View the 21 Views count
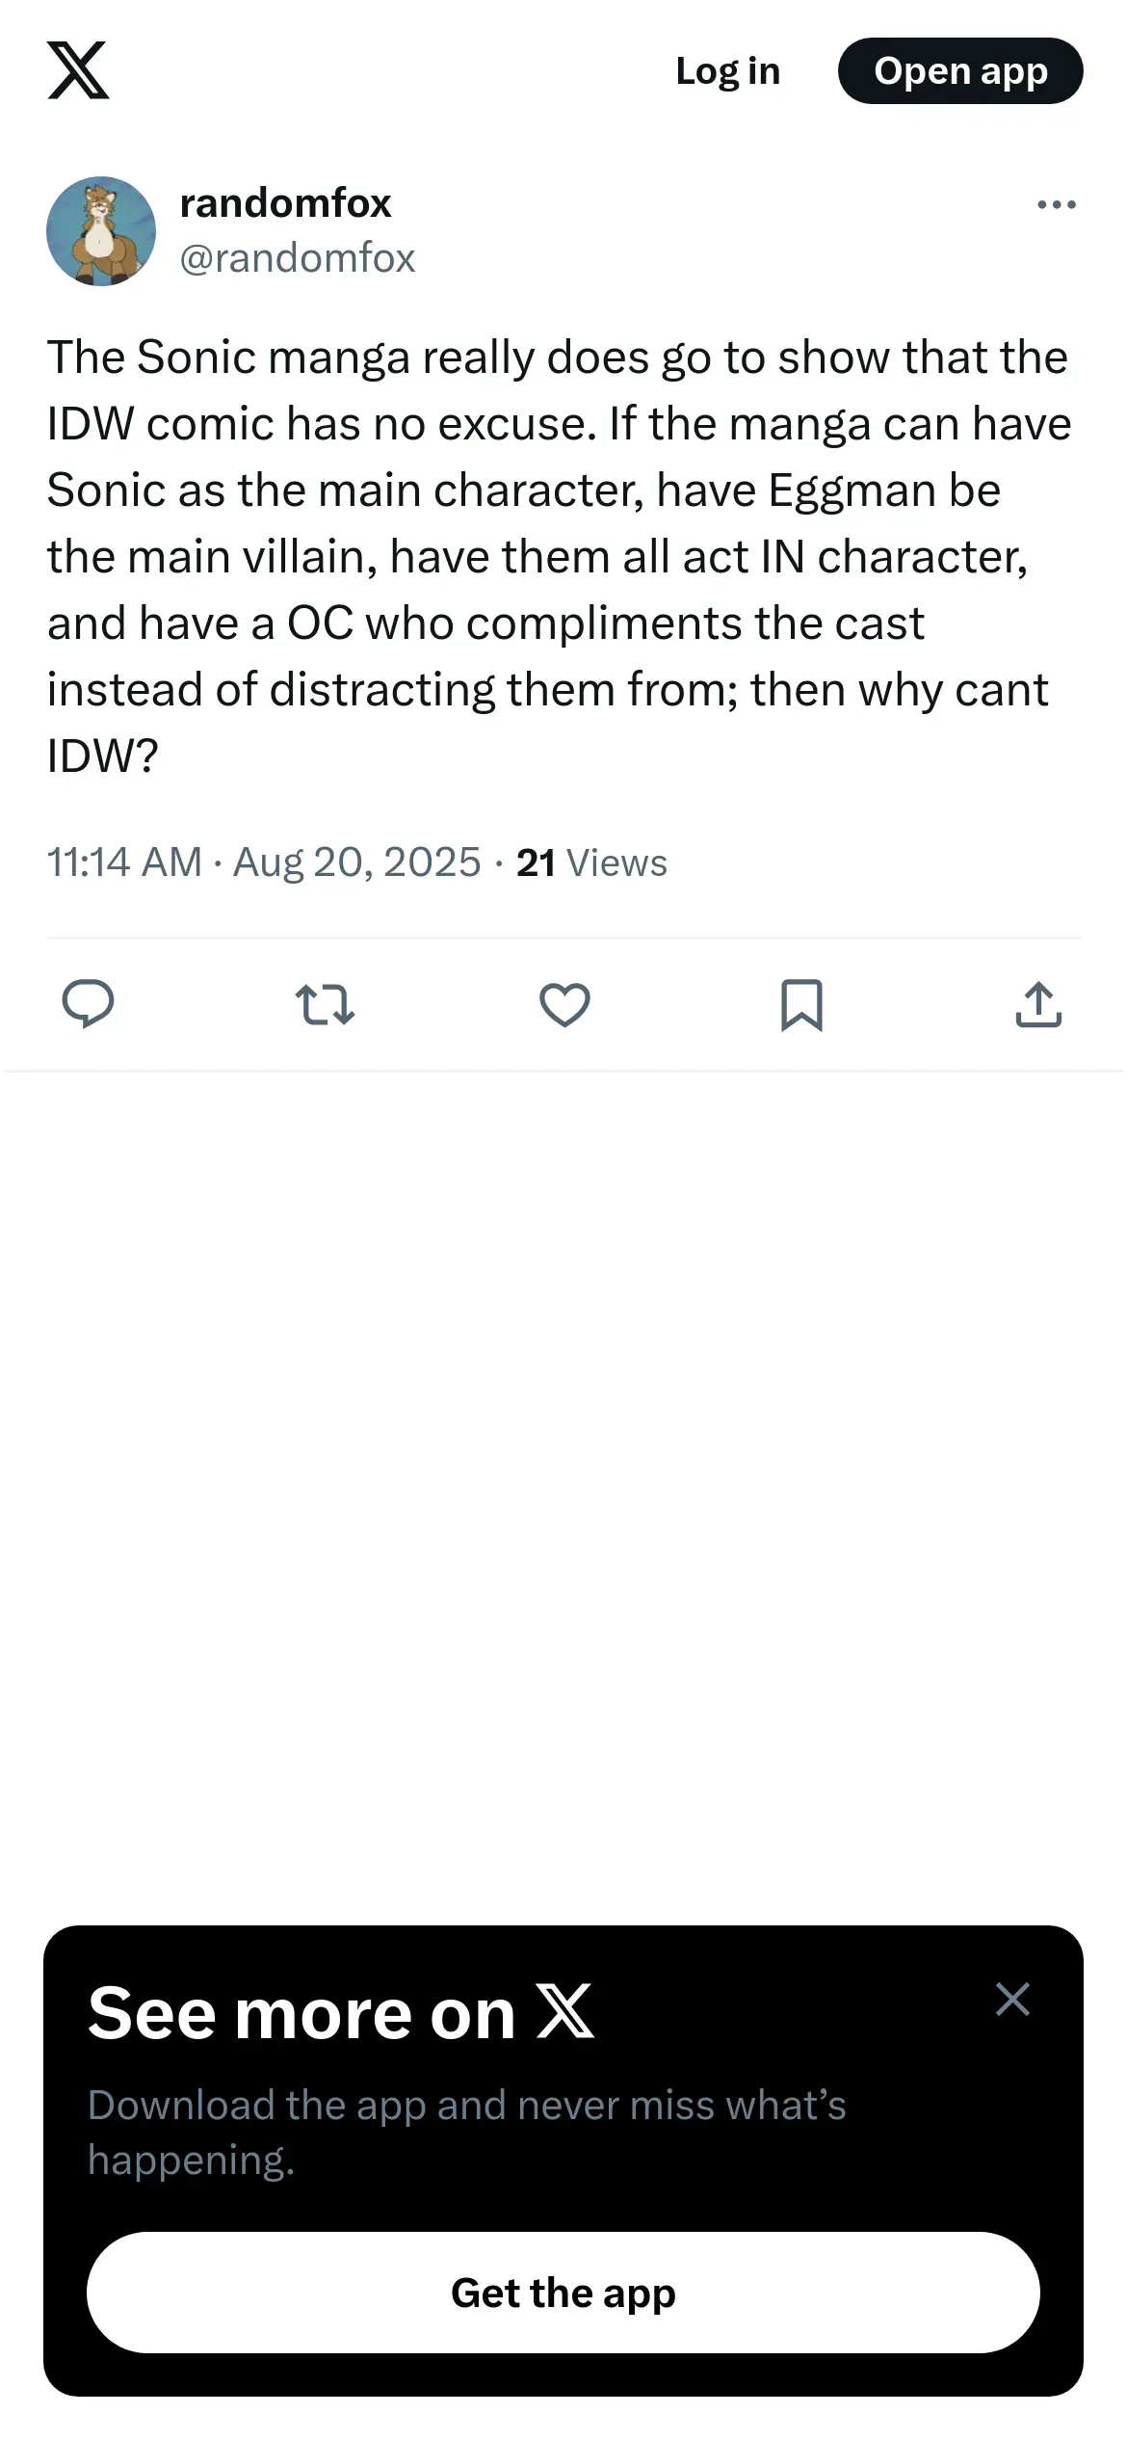The height and width of the screenshot is (2440, 1127). click(591, 862)
